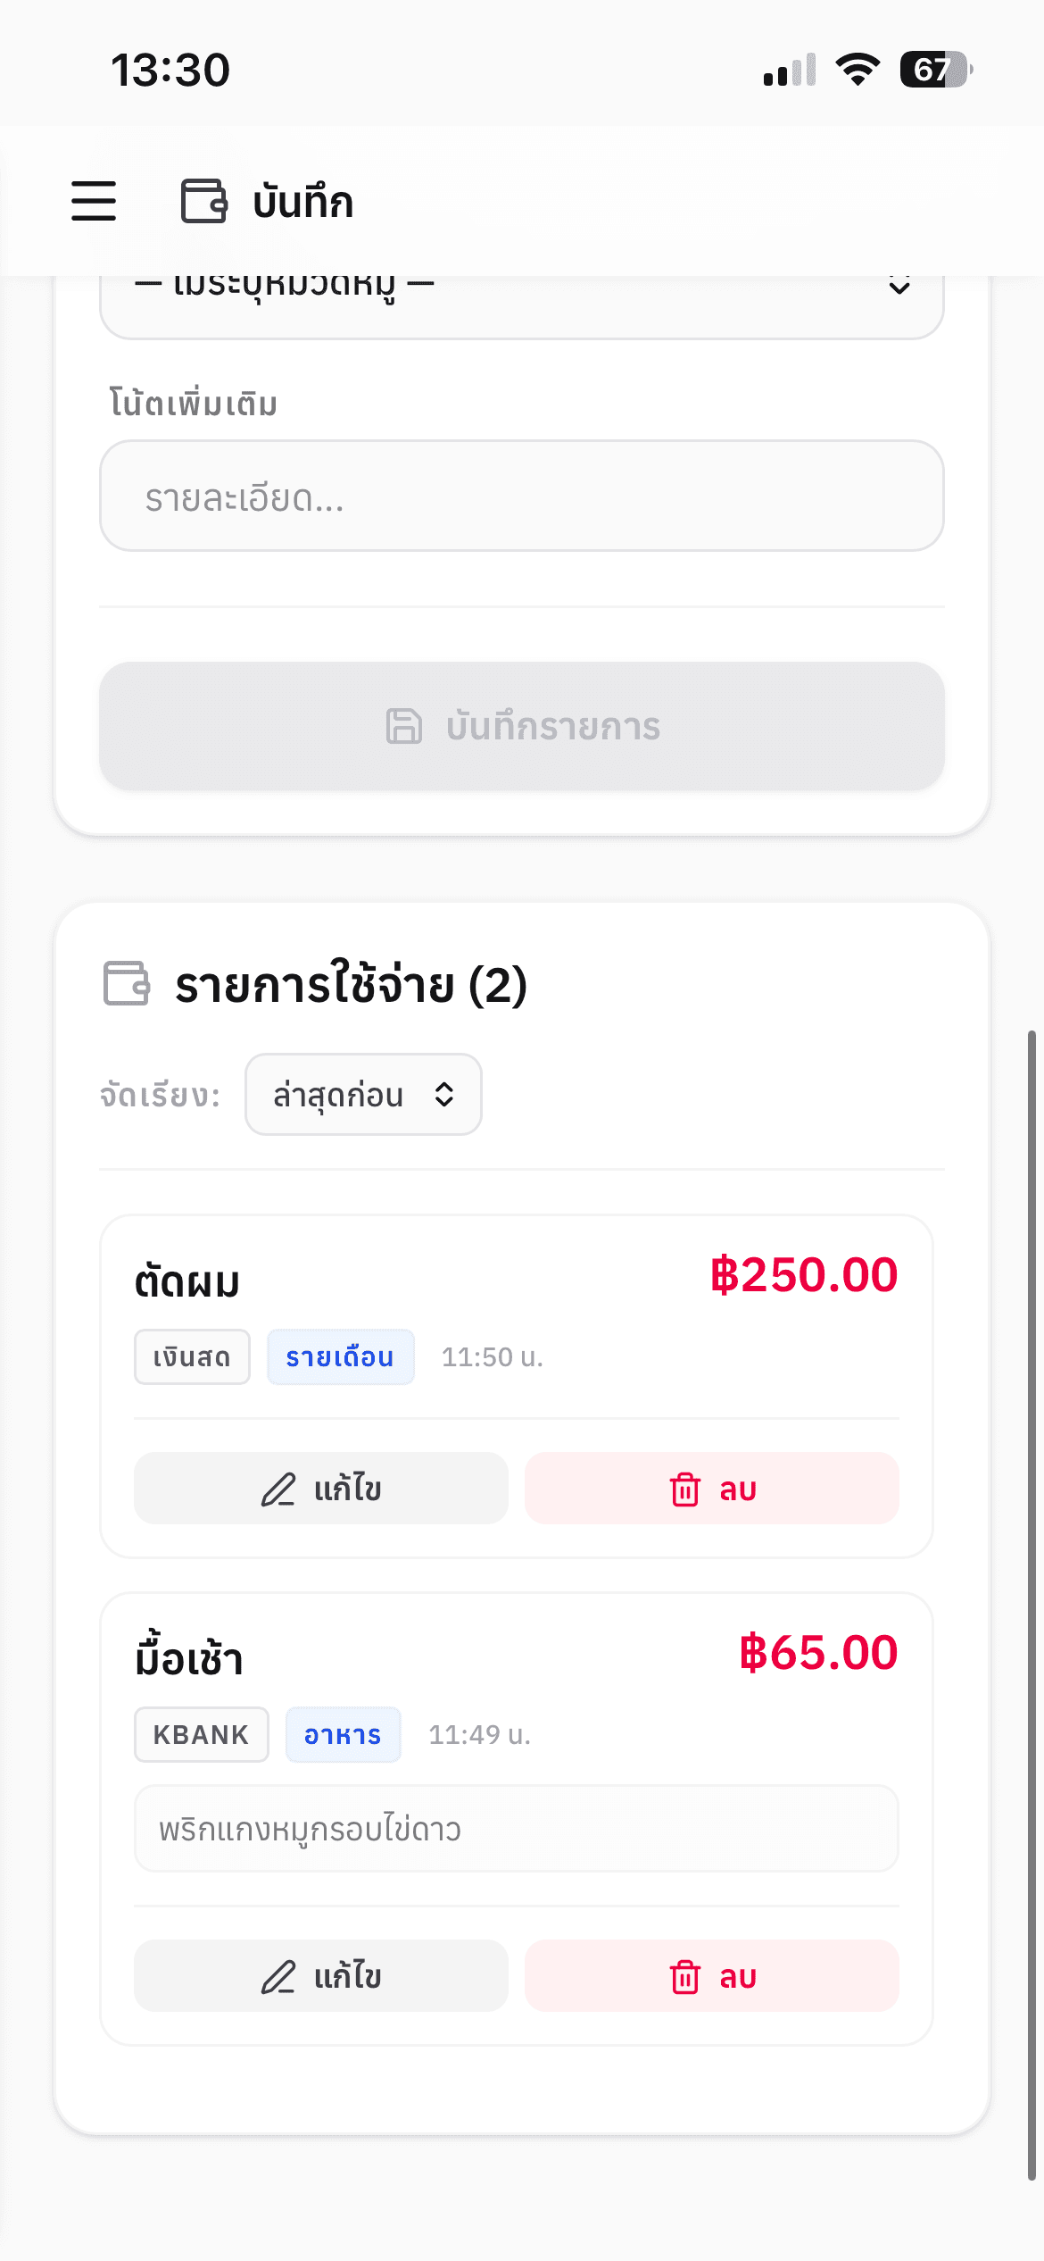Tap the รายเดือน category tag
Screen dimensions: 1044x2261
tap(340, 1357)
